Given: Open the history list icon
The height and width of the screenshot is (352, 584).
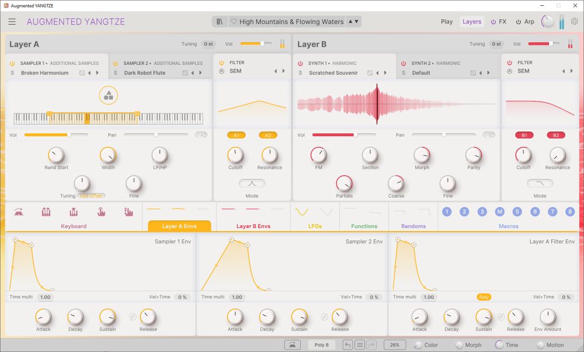Looking at the screenshot, I should click(x=359, y=345).
